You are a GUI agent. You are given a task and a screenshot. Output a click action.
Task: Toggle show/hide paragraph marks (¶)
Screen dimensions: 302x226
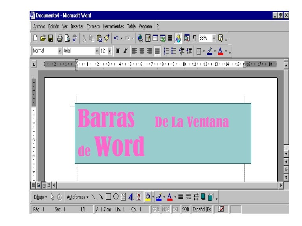[x=194, y=38]
